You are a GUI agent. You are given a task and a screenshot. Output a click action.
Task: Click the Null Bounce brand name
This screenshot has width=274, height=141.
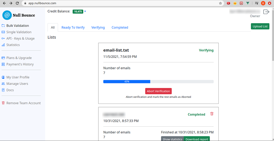24,15
